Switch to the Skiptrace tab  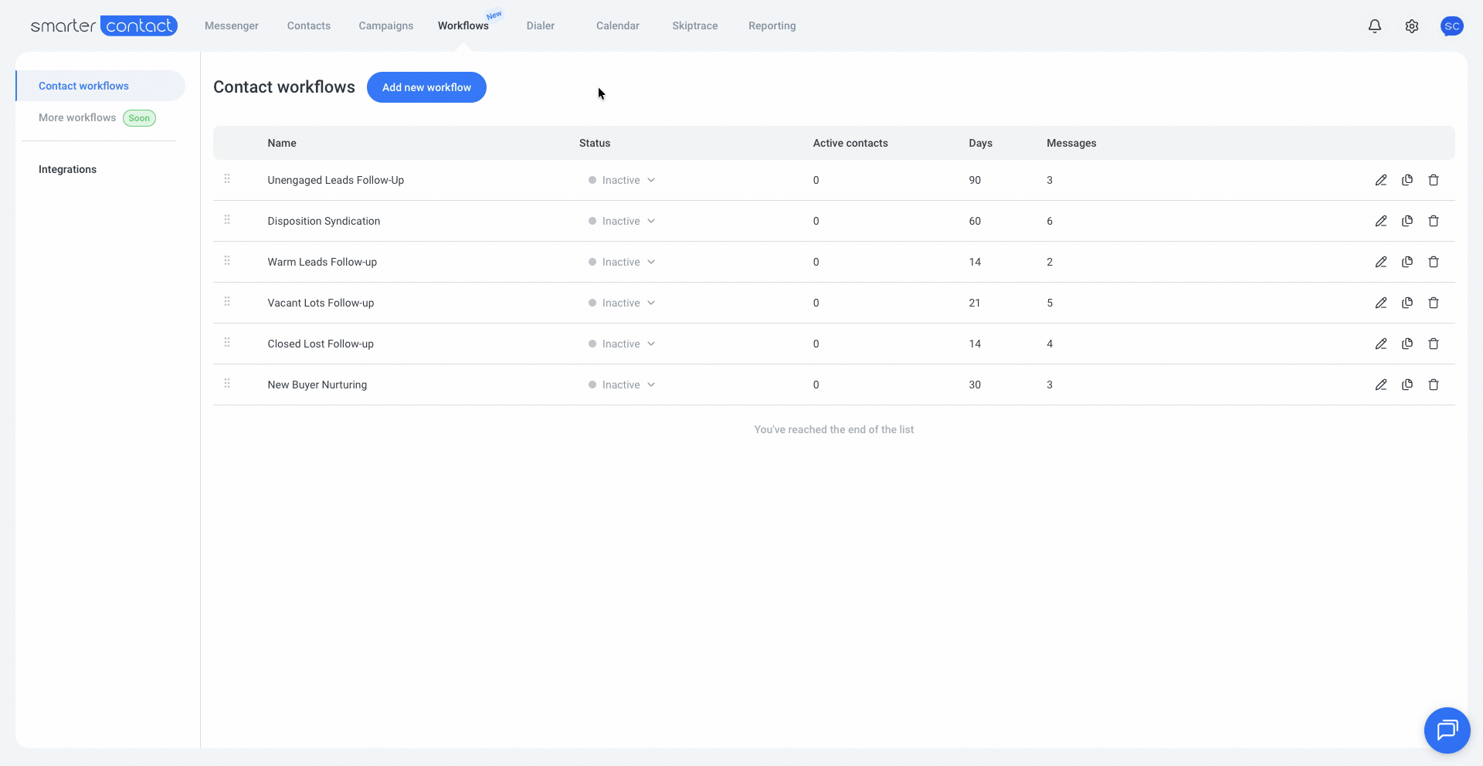pyautogui.click(x=695, y=25)
